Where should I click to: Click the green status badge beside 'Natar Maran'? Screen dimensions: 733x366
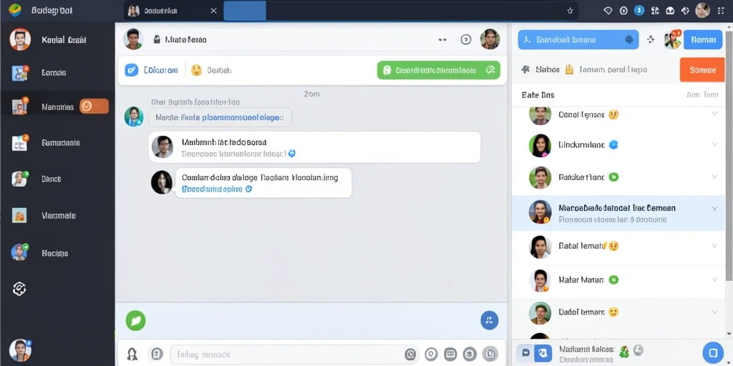[613, 280]
